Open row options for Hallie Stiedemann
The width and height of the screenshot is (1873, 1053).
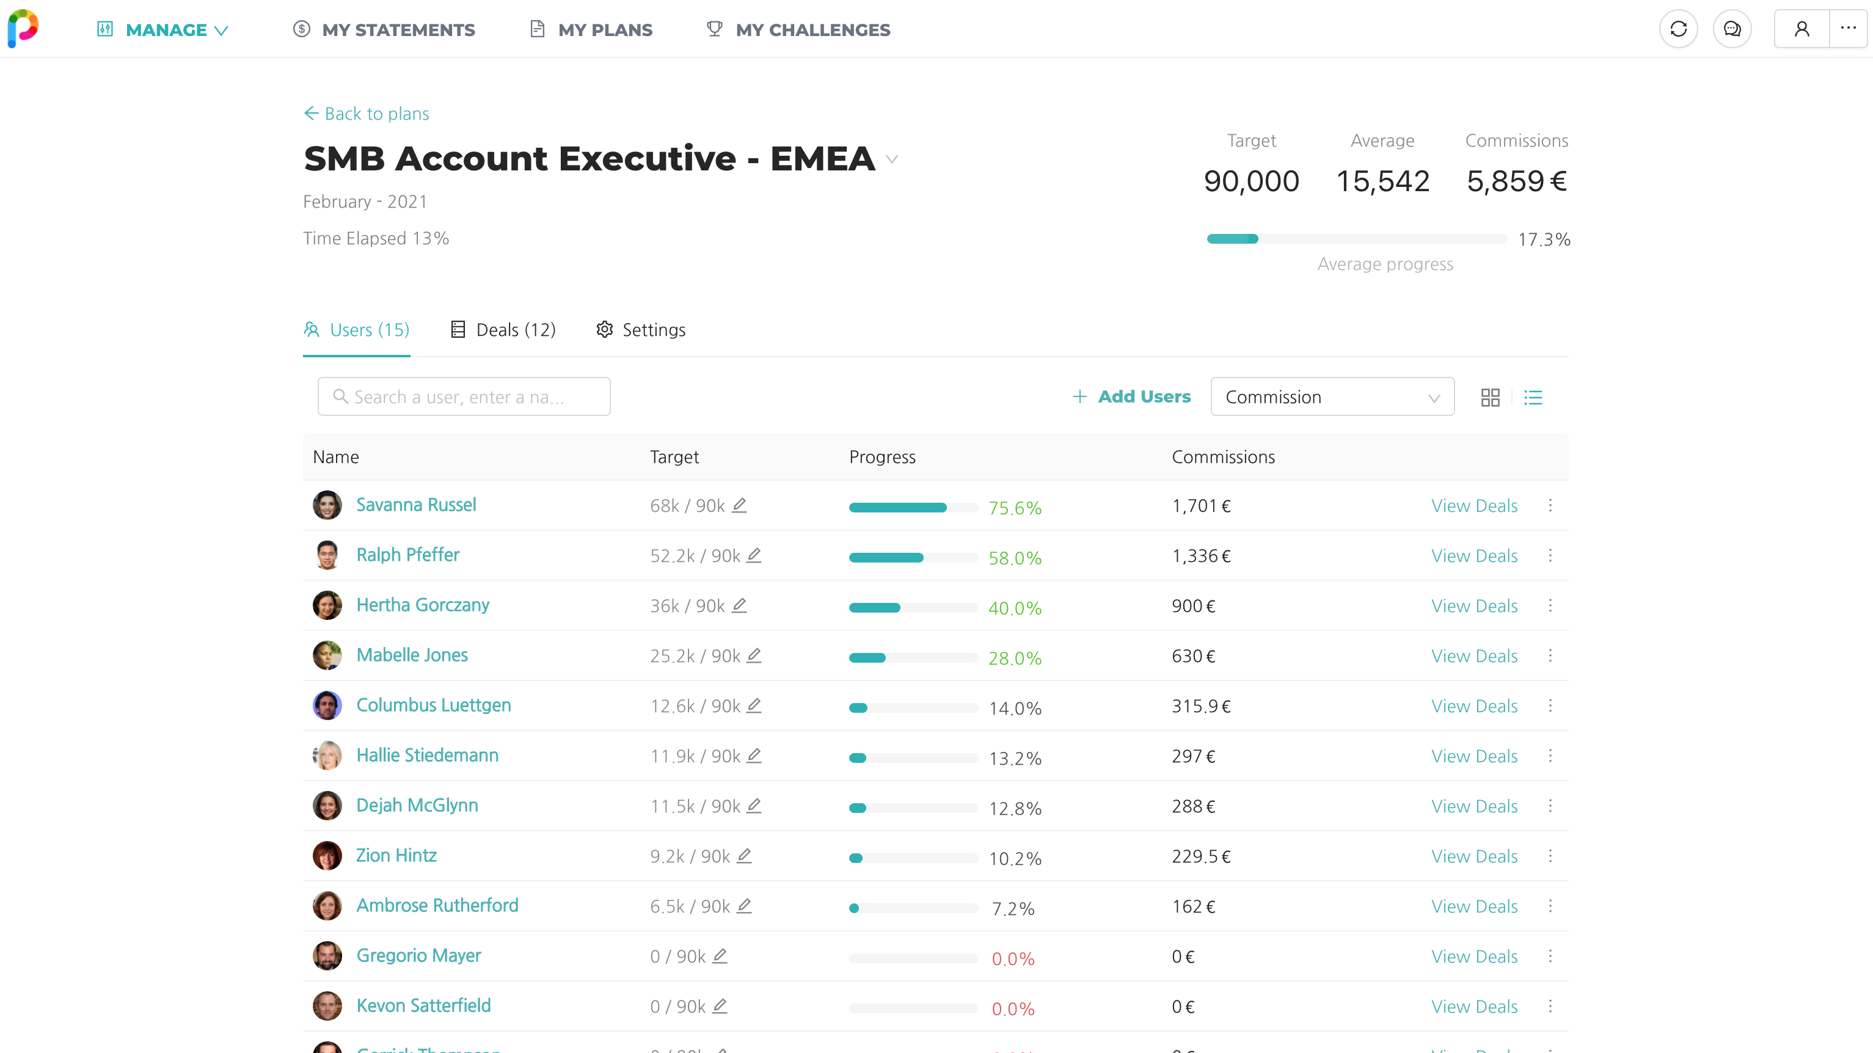pyautogui.click(x=1550, y=756)
